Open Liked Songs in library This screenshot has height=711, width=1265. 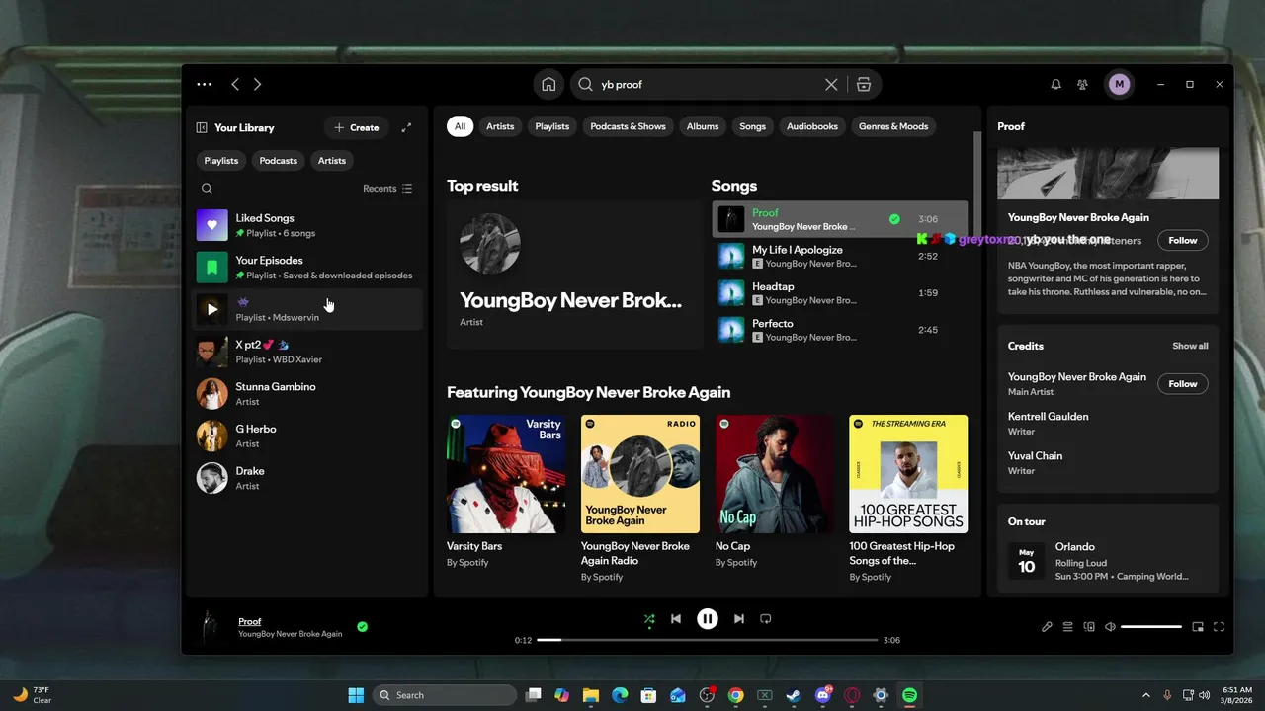pyautogui.click(x=306, y=225)
